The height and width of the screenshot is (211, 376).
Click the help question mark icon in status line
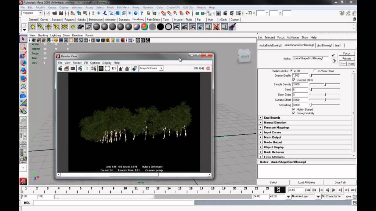(142, 13)
